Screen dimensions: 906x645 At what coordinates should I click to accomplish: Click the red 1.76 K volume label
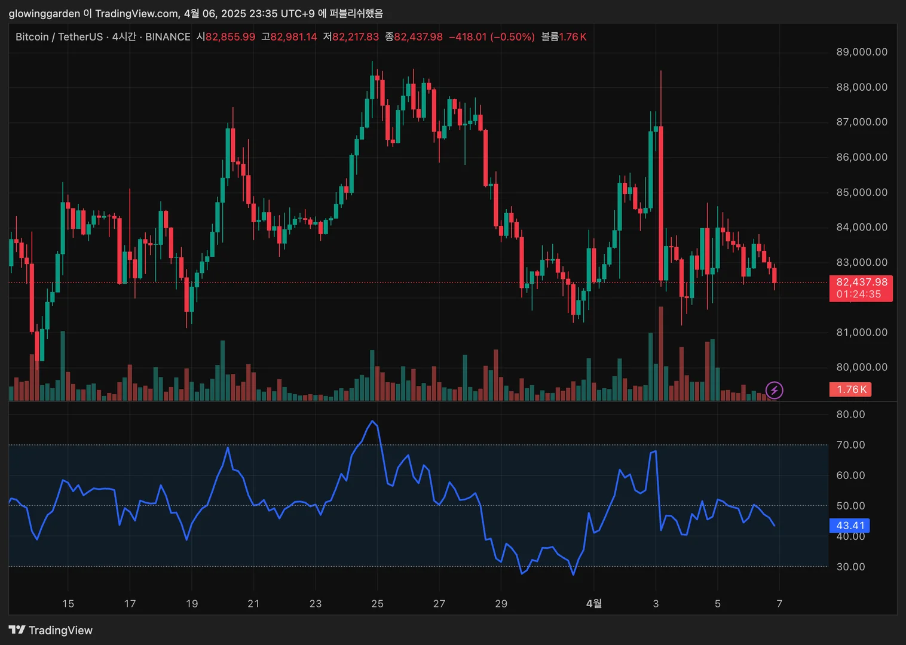(x=850, y=389)
